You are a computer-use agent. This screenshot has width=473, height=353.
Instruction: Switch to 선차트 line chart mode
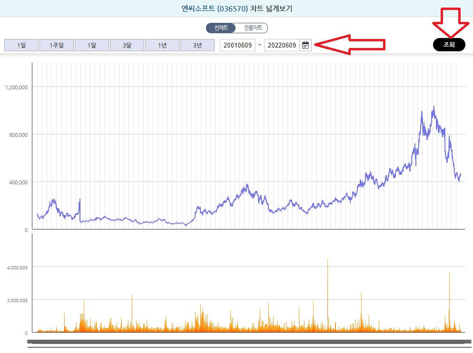pos(221,28)
